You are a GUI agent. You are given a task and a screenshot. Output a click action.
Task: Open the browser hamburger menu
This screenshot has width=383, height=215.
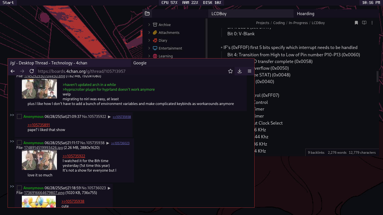(x=250, y=71)
